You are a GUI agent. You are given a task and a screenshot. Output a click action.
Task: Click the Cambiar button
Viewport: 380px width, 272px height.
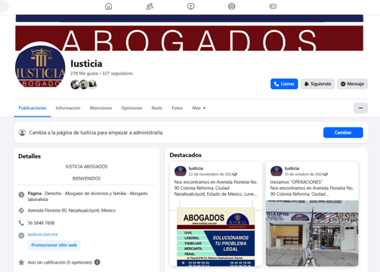click(x=343, y=132)
